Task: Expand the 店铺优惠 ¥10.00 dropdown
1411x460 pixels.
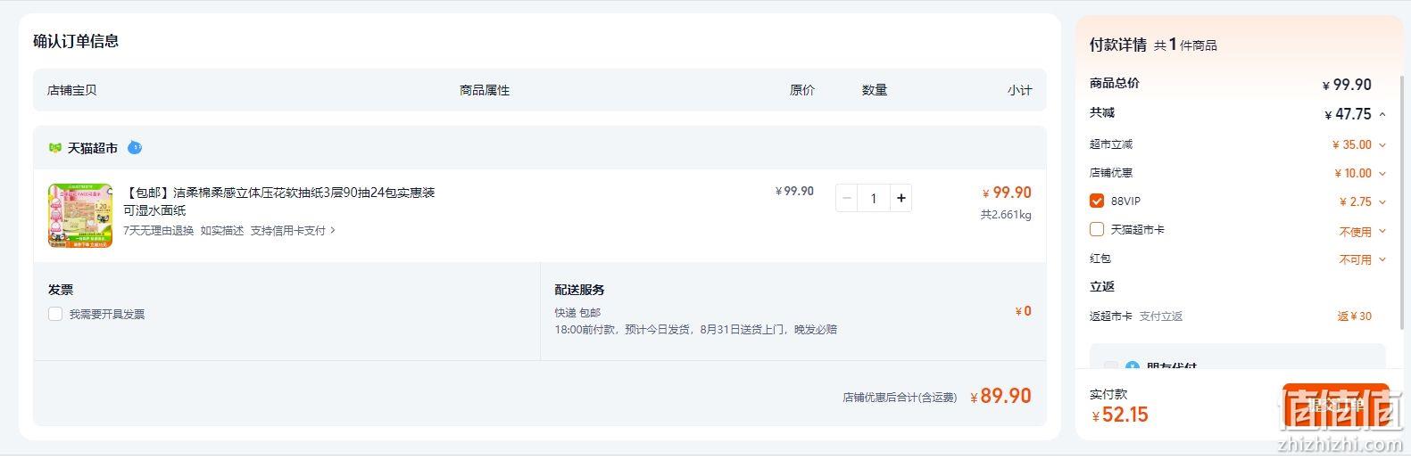Action: (x=1382, y=173)
